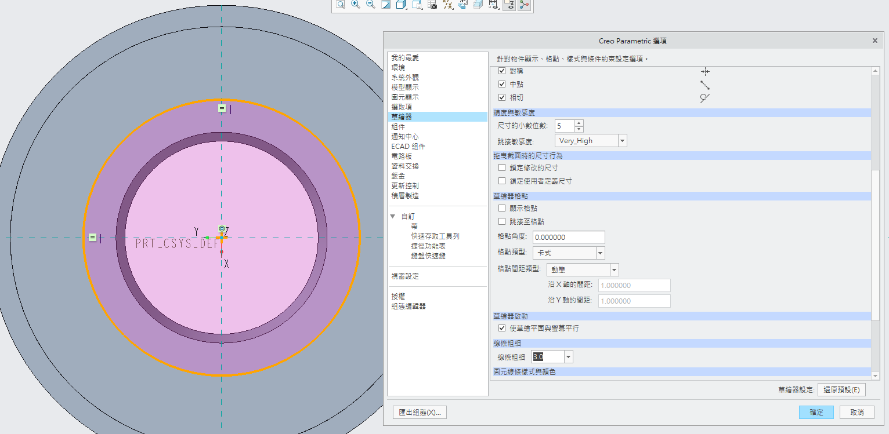Open the display style cube icon
889x434 pixels.
pos(401,5)
